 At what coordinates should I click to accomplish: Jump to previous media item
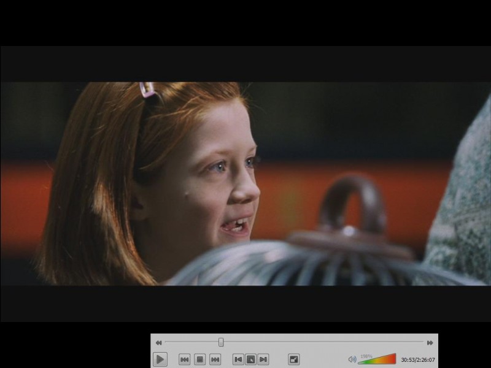185,359
